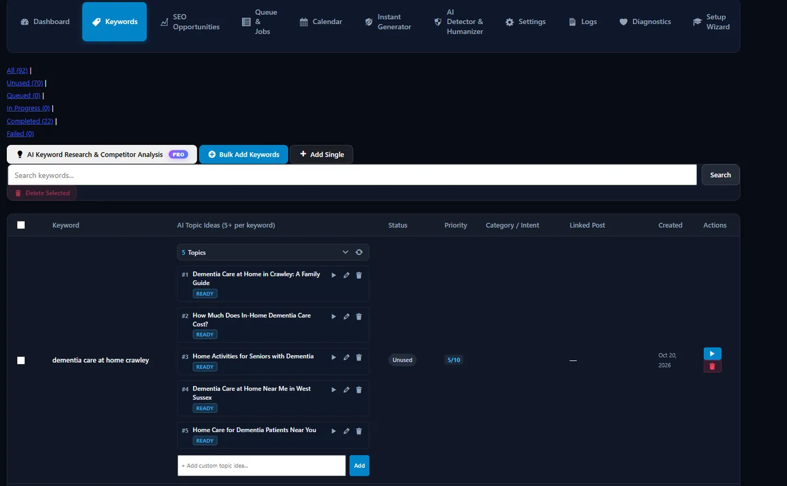Regenerate topics with the refresh icon
Viewport: 787px width, 486px height.
[359, 252]
